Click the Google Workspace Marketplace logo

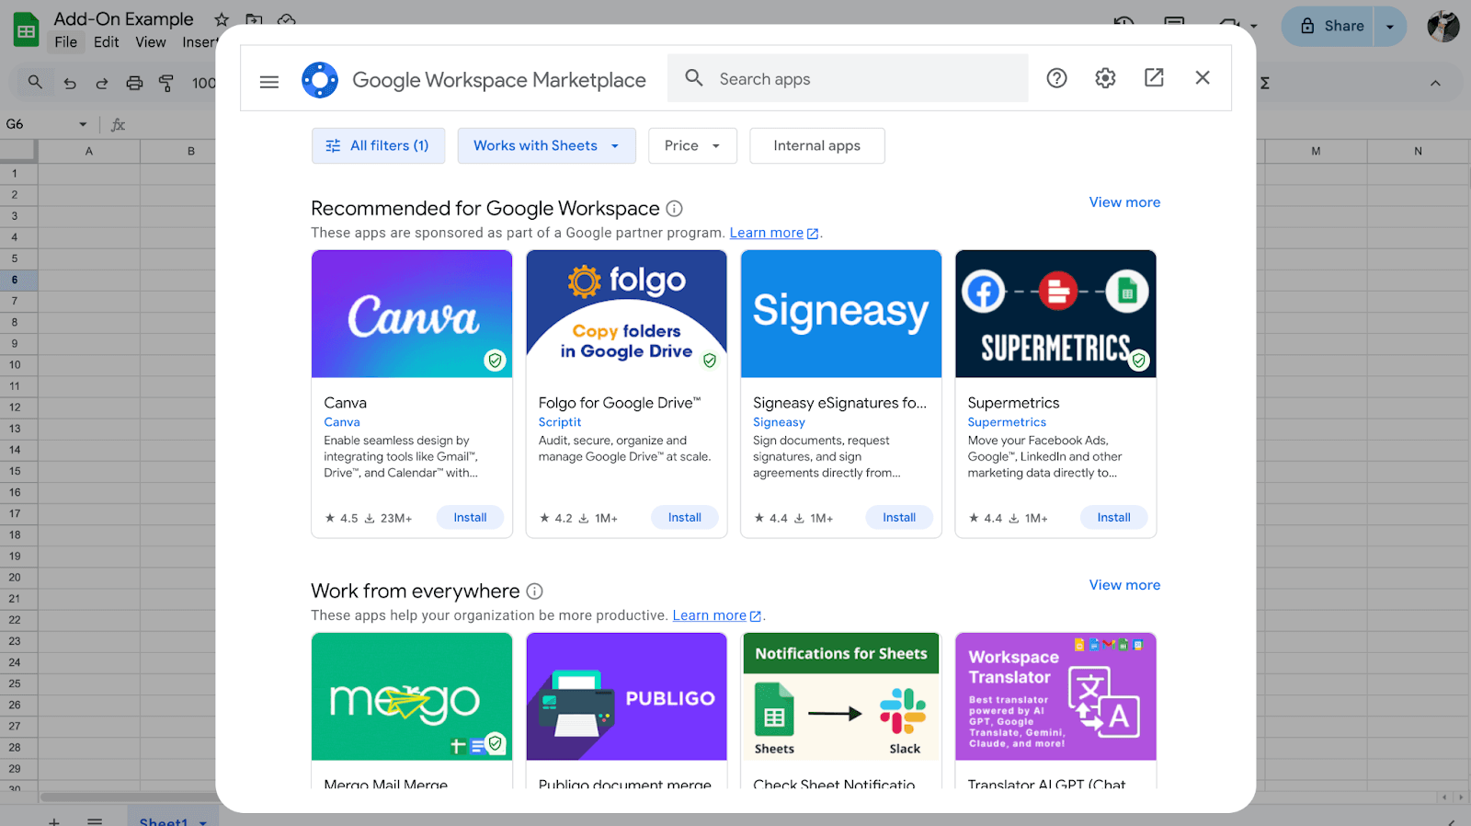click(320, 80)
